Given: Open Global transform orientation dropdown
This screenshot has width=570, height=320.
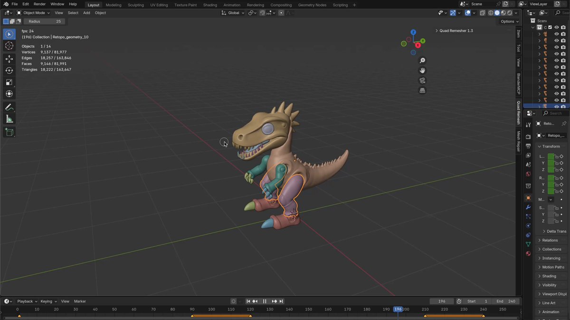Looking at the screenshot, I should click(233, 13).
